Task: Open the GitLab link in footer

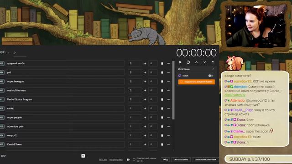Action: click(103, 160)
